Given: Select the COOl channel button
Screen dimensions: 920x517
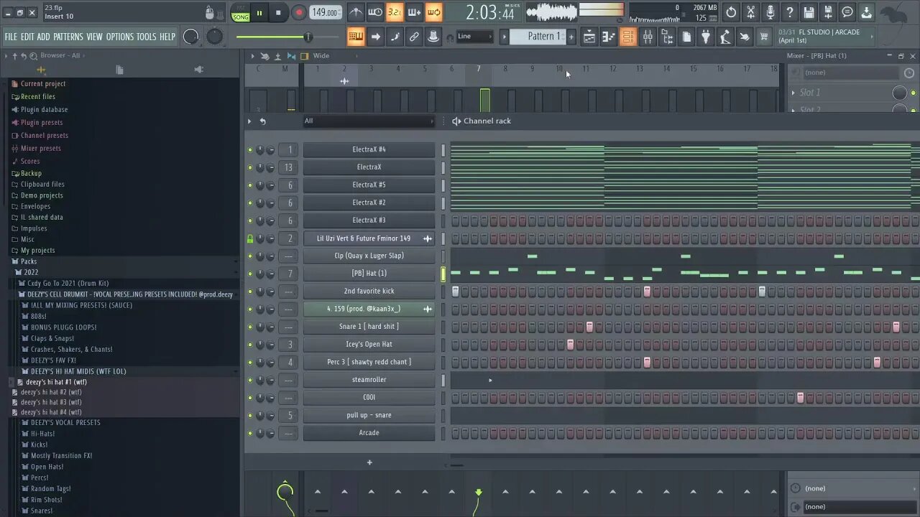Looking at the screenshot, I should point(369,397).
